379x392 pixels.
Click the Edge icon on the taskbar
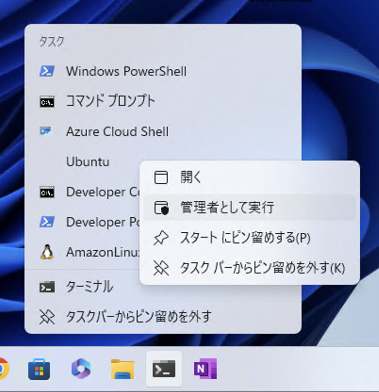(81, 369)
